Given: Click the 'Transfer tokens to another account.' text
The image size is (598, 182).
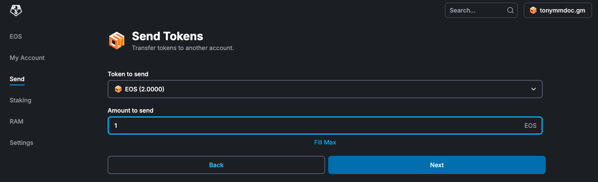Looking at the screenshot, I should (183, 48).
